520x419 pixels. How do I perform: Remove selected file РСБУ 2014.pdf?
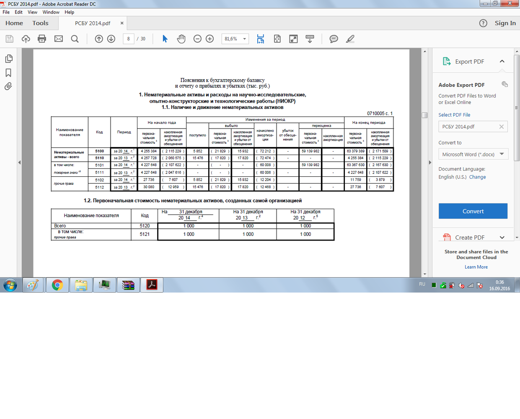[x=501, y=127]
